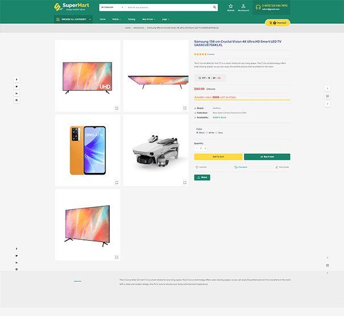
Task: Go to Home in navigation bar
Action: (102, 19)
